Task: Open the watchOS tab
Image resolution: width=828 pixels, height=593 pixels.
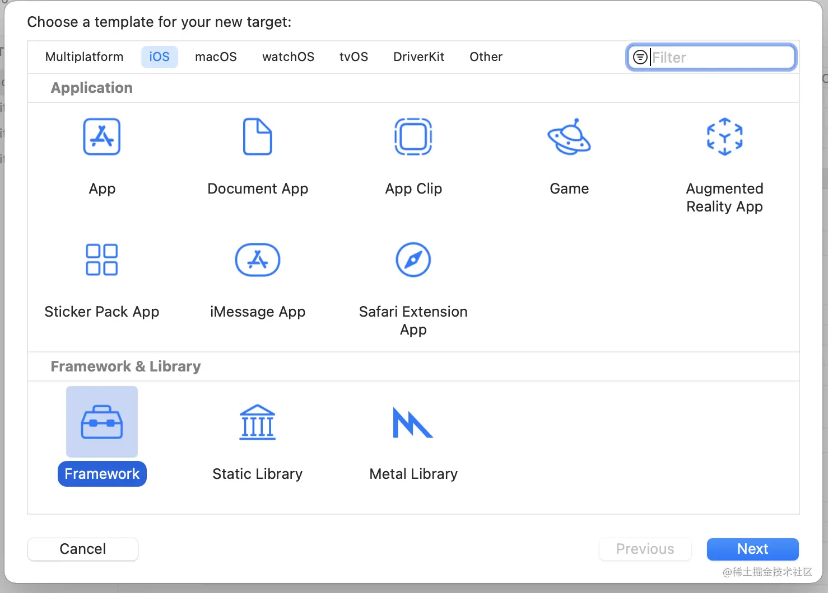Action: (288, 57)
